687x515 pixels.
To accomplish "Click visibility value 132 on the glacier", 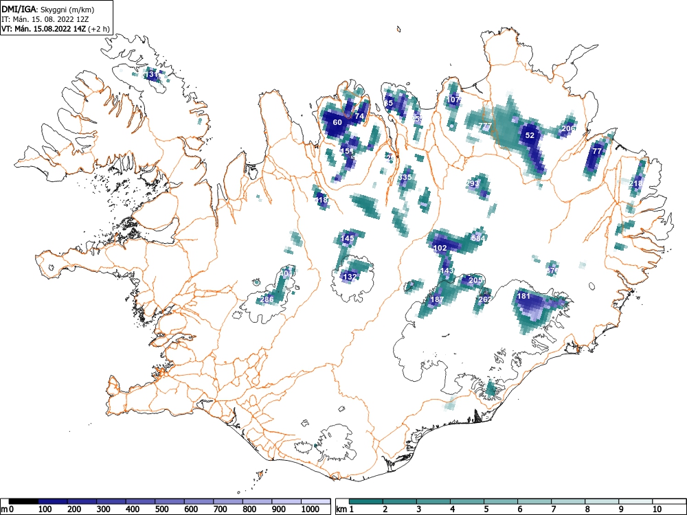I will pos(350,277).
